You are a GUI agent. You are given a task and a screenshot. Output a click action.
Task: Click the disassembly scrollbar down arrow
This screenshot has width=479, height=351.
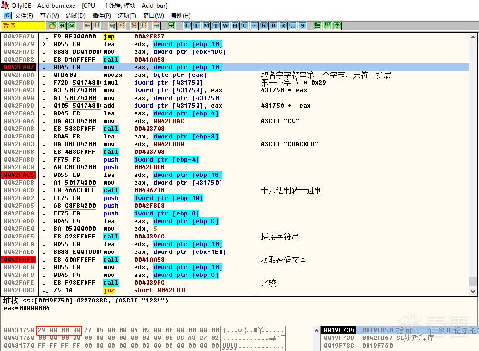(473, 291)
